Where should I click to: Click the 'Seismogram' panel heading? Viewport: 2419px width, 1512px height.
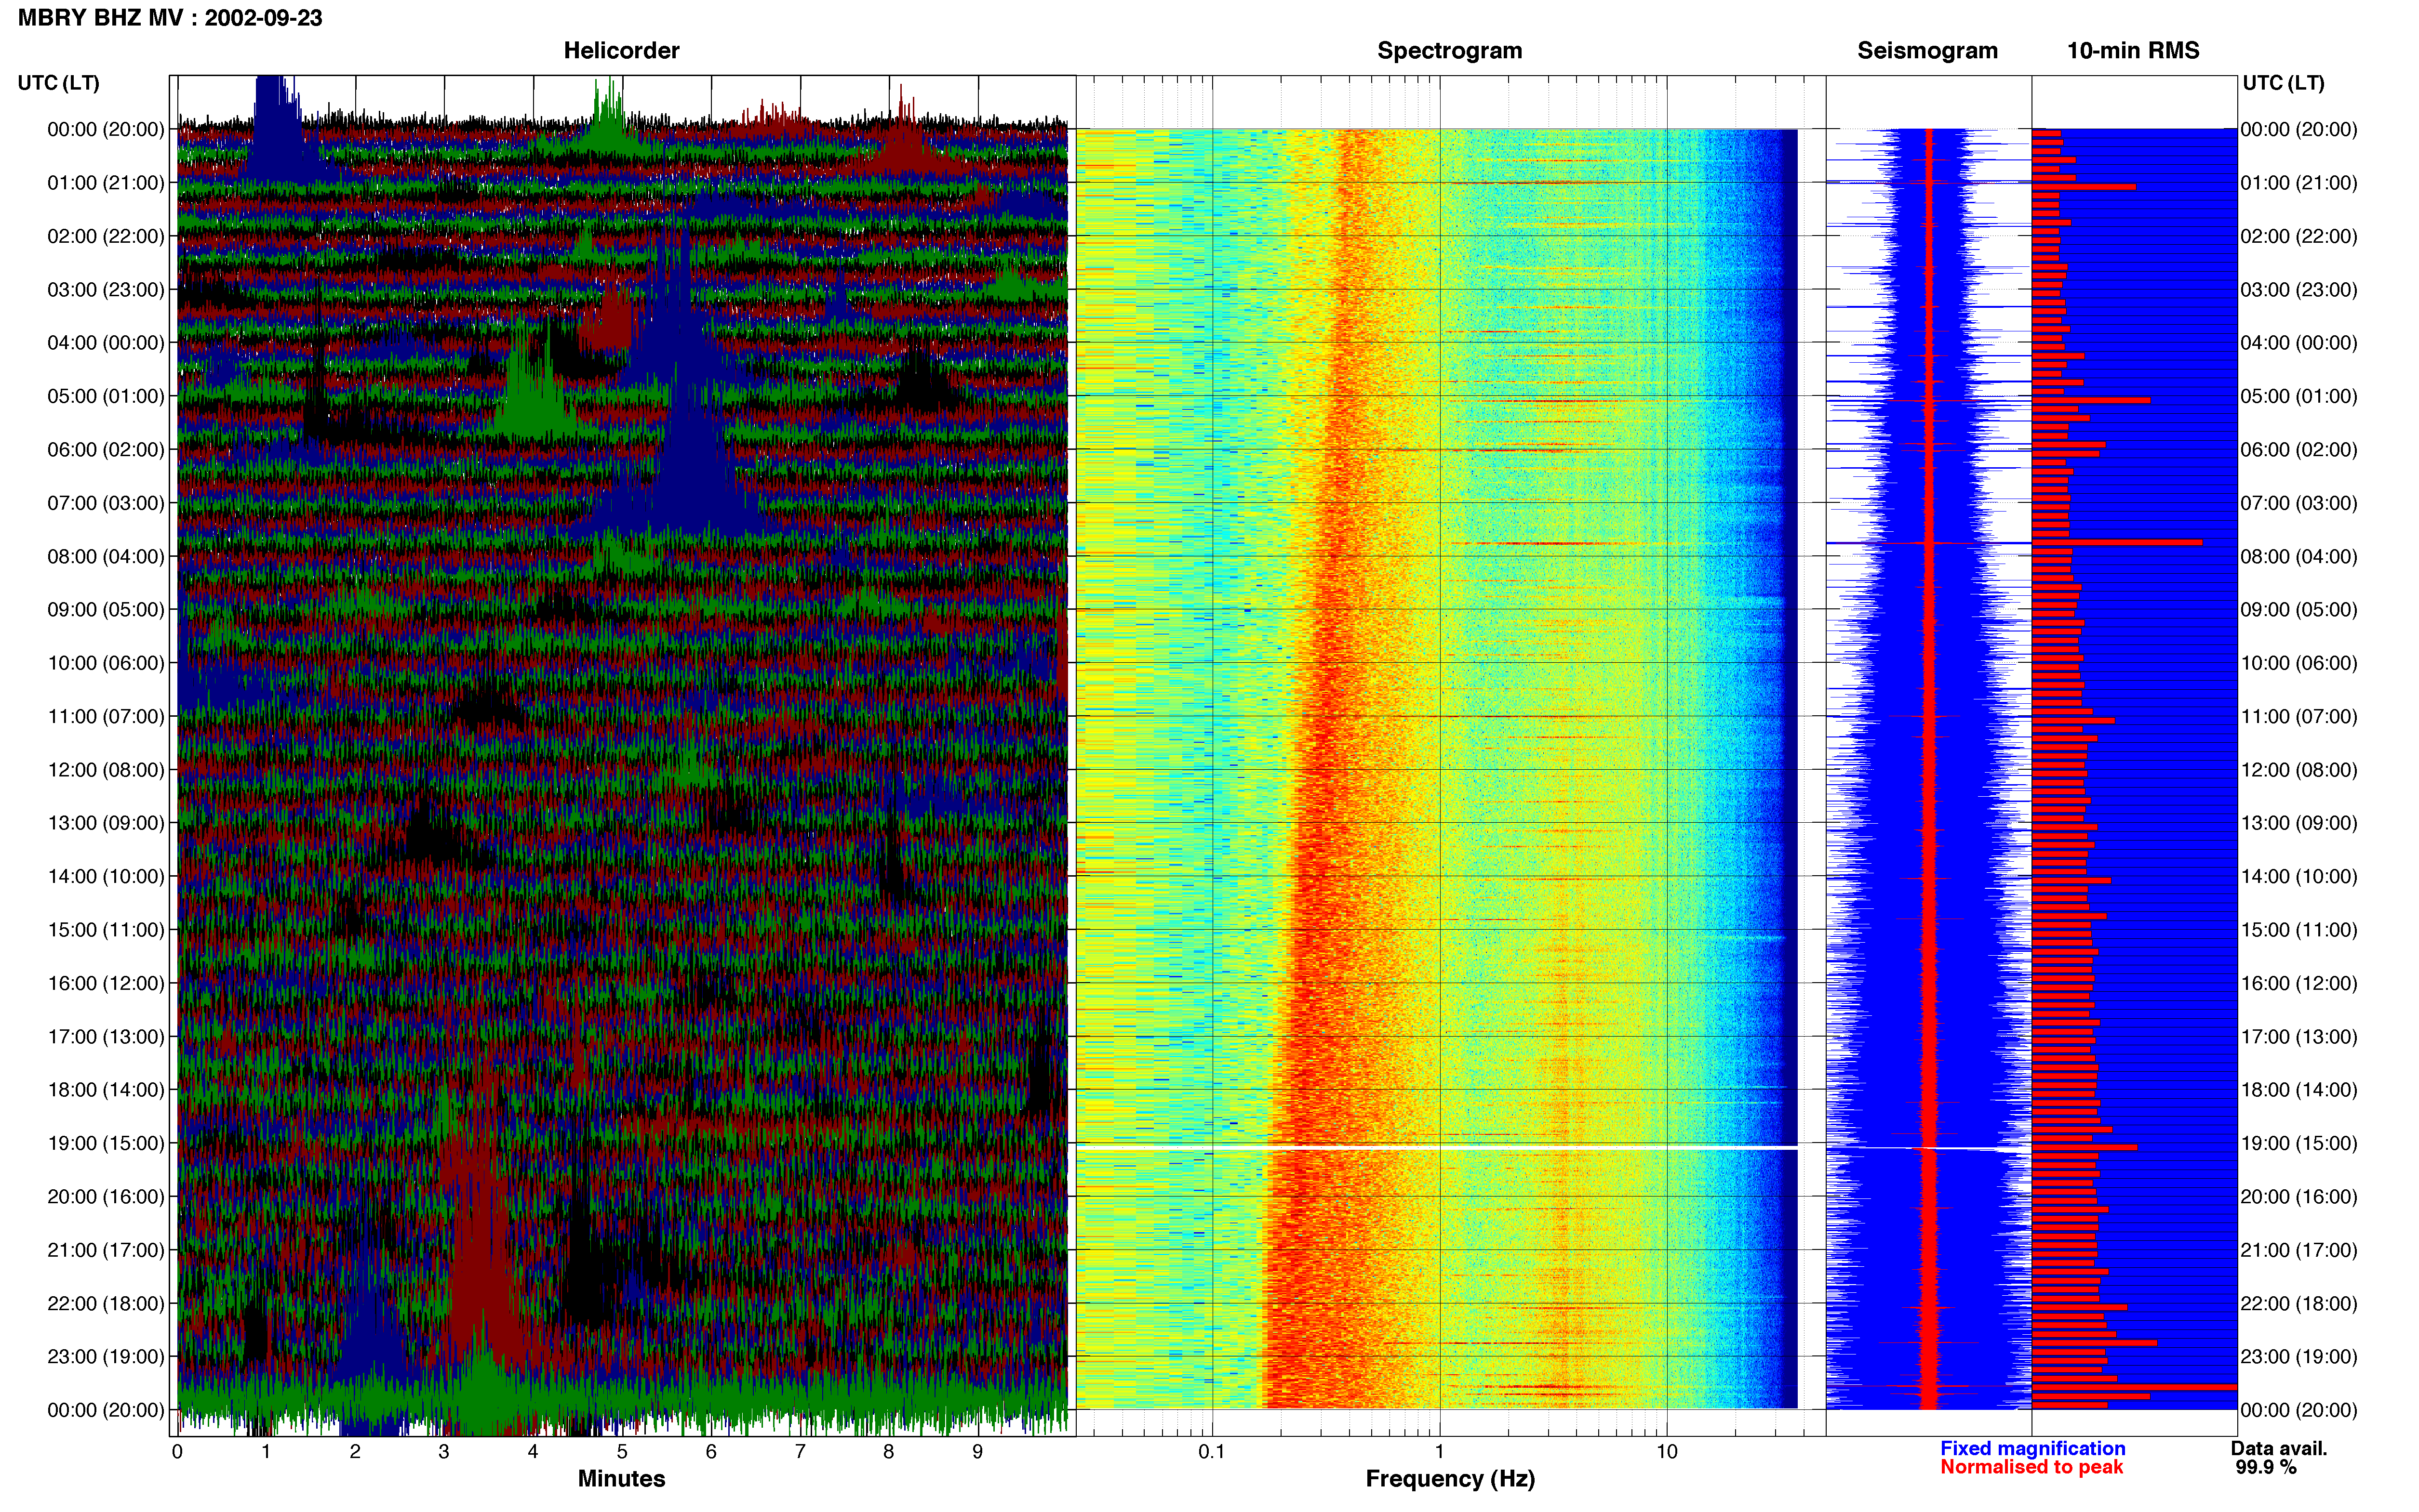[x=1927, y=50]
